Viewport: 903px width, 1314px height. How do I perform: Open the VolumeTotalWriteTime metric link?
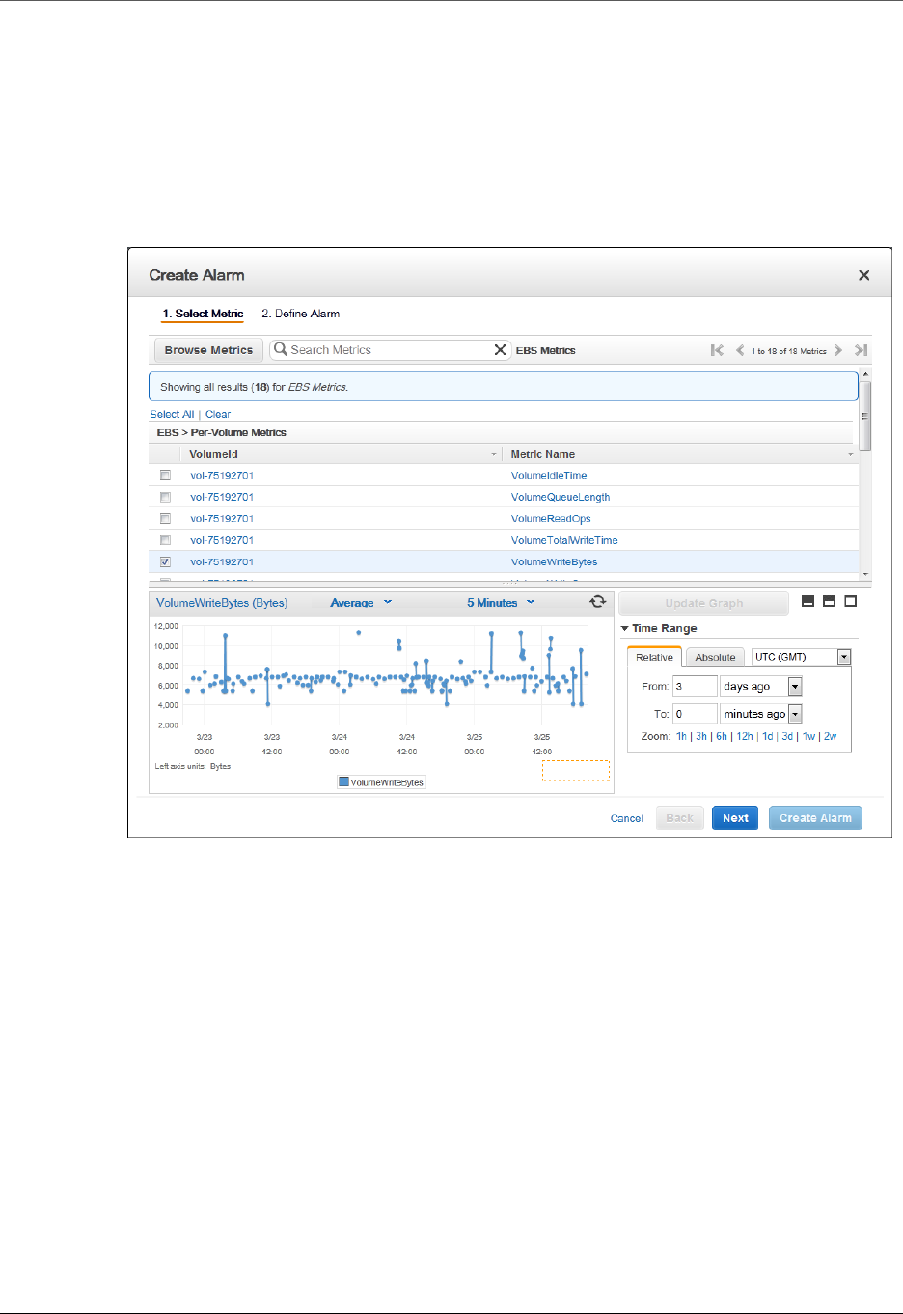(564, 540)
